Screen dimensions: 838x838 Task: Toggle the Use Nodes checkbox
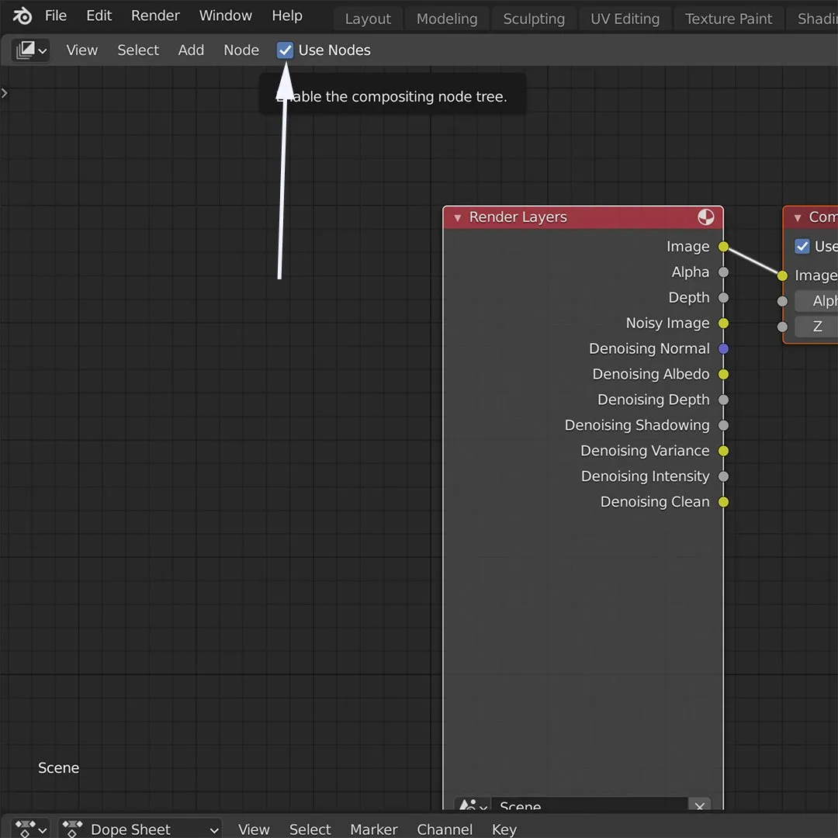pos(285,50)
